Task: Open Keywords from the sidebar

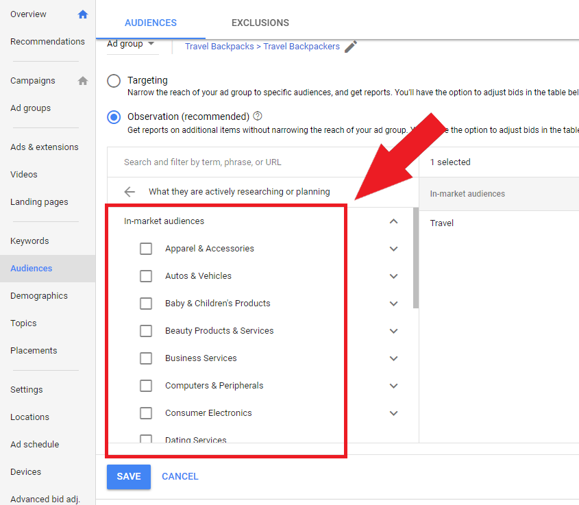Action: point(29,241)
